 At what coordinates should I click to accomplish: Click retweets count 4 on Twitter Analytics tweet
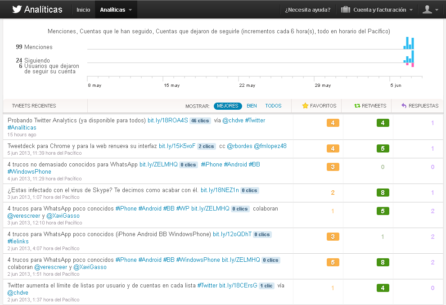383,123
